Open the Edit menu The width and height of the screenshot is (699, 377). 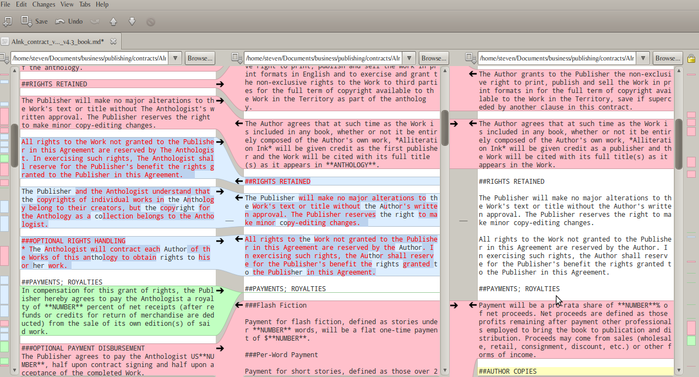(x=21, y=4)
